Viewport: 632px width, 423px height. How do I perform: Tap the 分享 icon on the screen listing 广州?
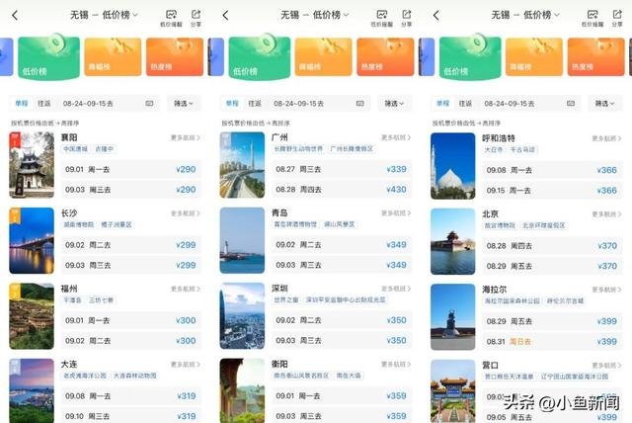click(x=406, y=18)
